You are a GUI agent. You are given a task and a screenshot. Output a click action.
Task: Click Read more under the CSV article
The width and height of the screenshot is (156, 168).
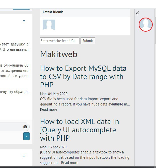[49, 109]
